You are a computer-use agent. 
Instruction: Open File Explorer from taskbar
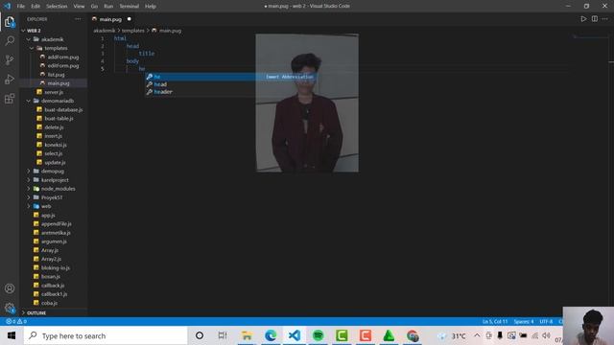[x=247, y=335]
